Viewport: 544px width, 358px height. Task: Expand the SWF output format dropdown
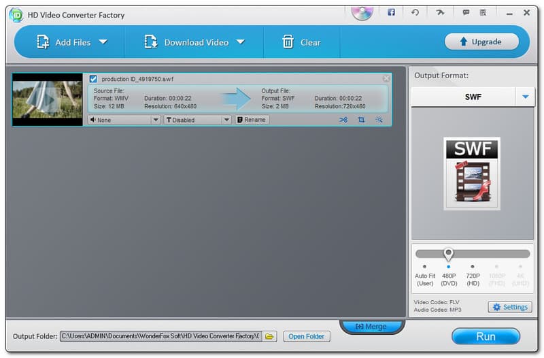click(x=525, y=97)
